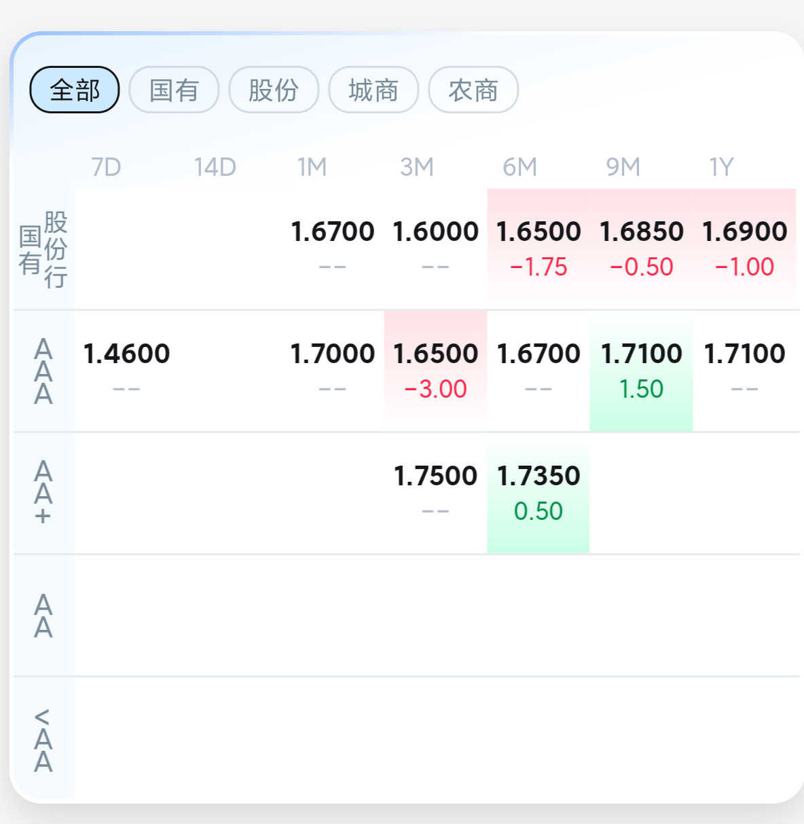Viewport: 804px width, 824px height.
Task: Open the green 1.7100 cell with 1.50
Action: pos(641,370)
